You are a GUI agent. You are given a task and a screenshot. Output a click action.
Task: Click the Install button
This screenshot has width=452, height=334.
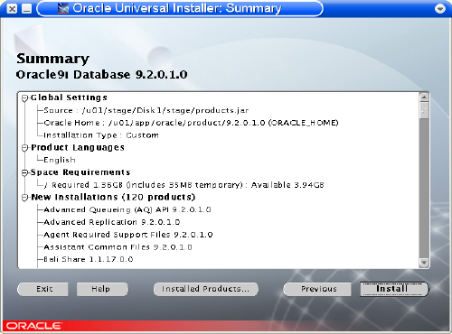[394, 289]
